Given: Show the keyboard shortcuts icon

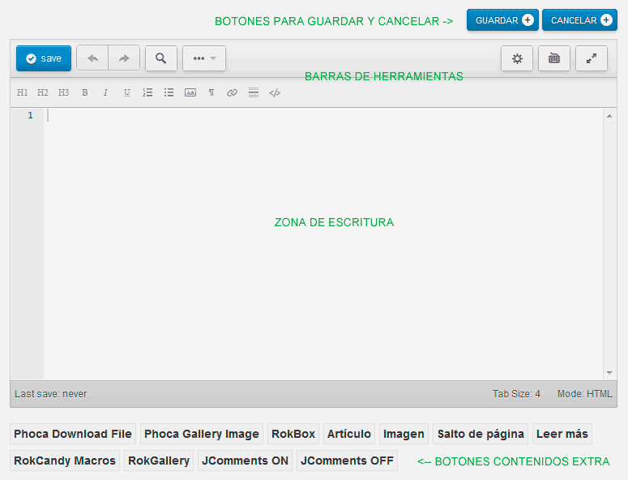Looking at the screenshot, I should (554, 58).
